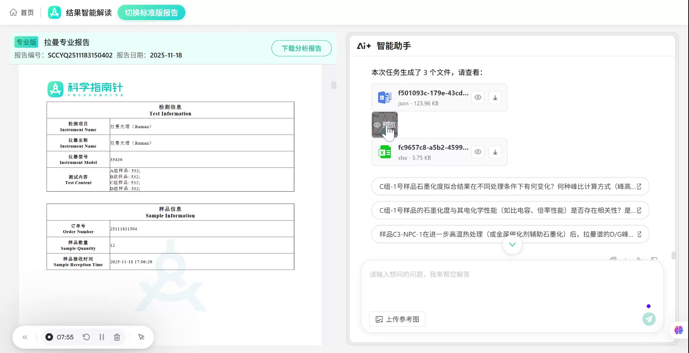Image resolution: width=689 pixels, height=353 pixels.
Task: Open 上传参考图 to upload a reference image
Action: [x=397, y=319]
